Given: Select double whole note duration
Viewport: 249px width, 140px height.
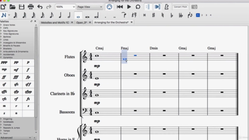Looking at the screenshot, I should pos(87,16).
